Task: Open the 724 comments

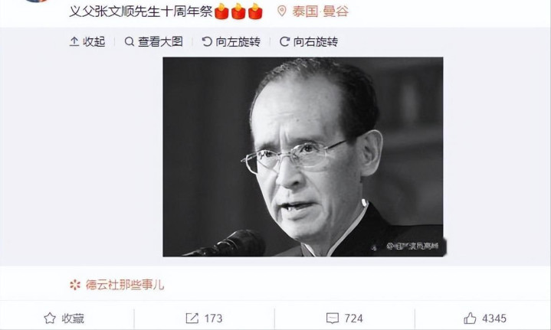Action: [x=344, y=318]
